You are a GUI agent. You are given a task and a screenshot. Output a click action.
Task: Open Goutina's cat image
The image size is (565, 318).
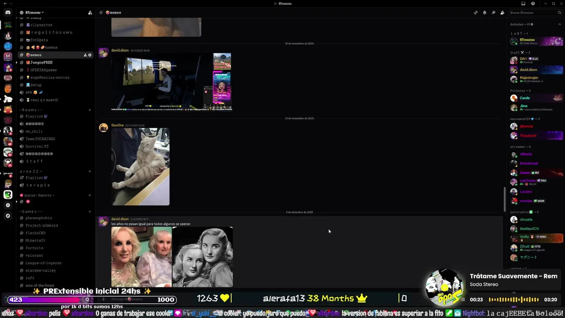(140, 167)
